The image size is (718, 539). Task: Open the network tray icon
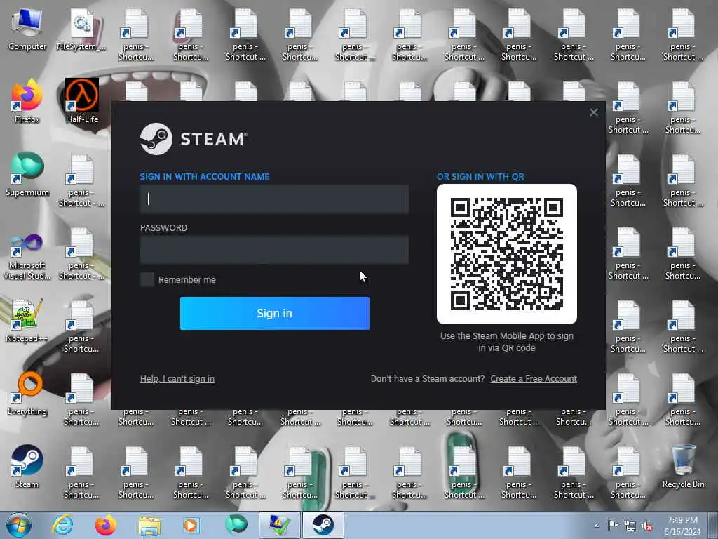tap(630, 526)
